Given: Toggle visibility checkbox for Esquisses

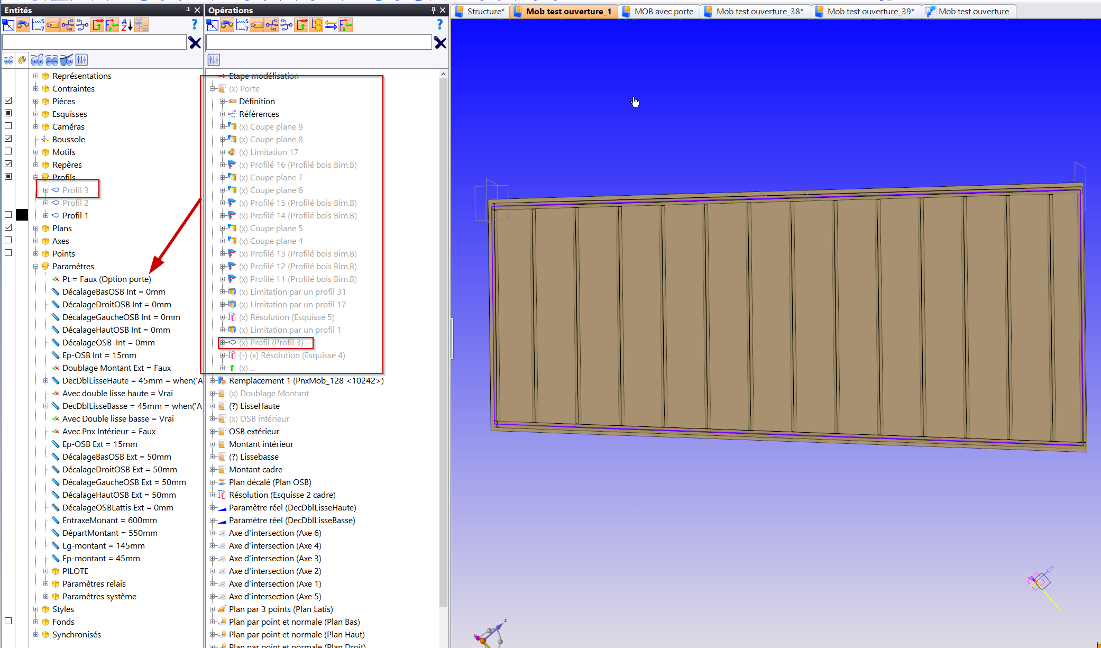Looking at the screenshot, I should [8, 113].
